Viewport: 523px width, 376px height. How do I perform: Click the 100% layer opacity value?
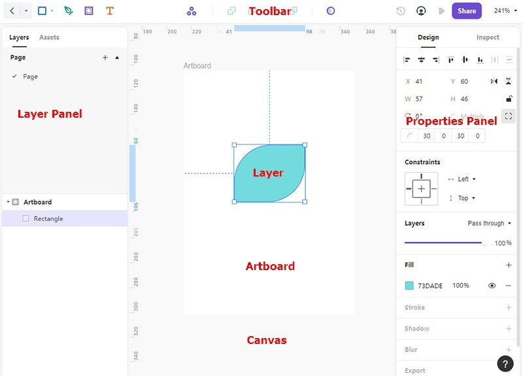[503, 243]
